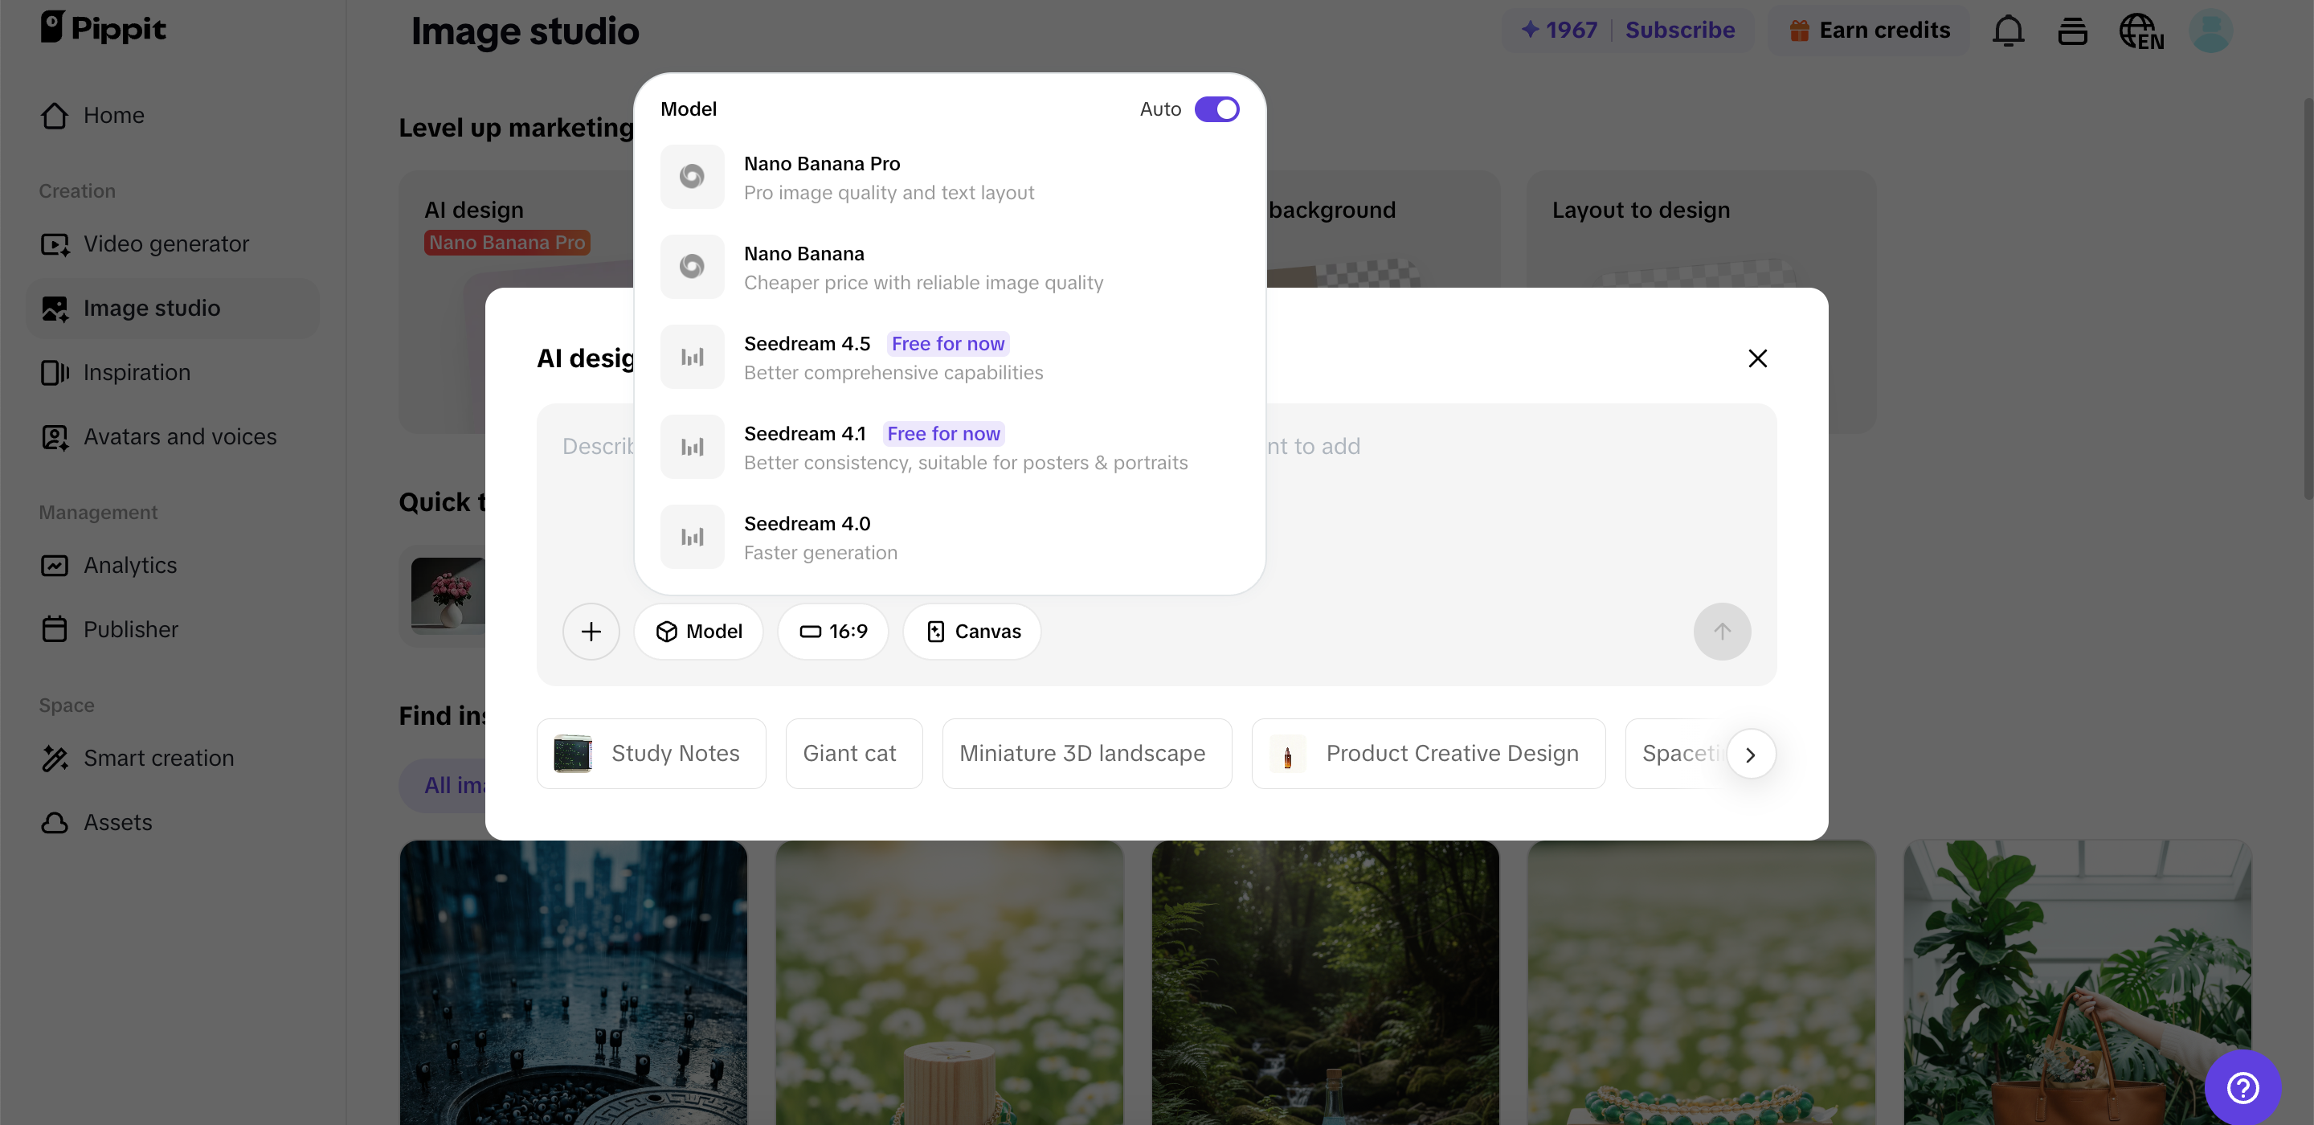This screenshot has width=2314, height=1125.
Task: Click the plus button to add an image
Action: (x=591, y=631)
